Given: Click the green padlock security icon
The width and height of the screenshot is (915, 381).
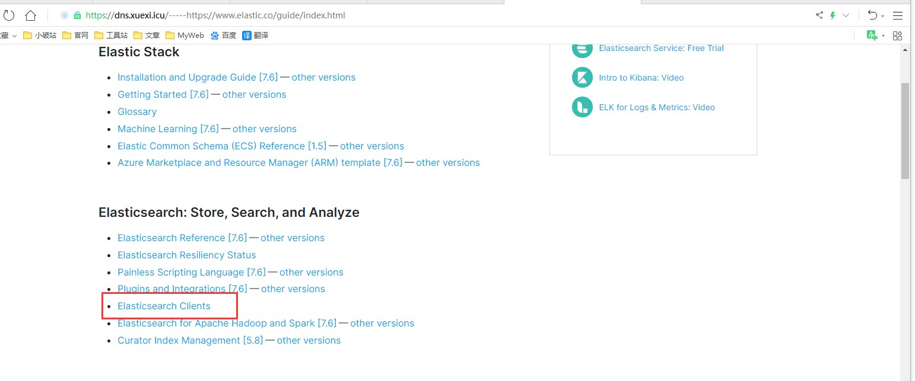Looking at the screenshot, I should click(77, 15).
